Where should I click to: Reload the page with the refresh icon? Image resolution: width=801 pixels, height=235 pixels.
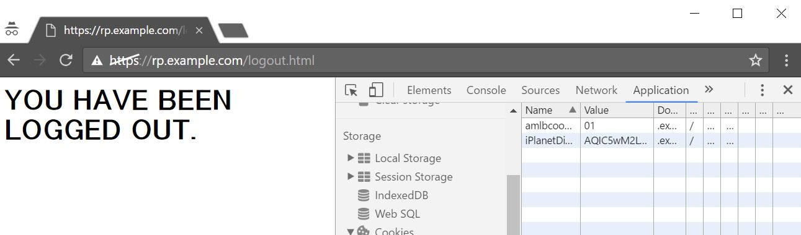66,61
